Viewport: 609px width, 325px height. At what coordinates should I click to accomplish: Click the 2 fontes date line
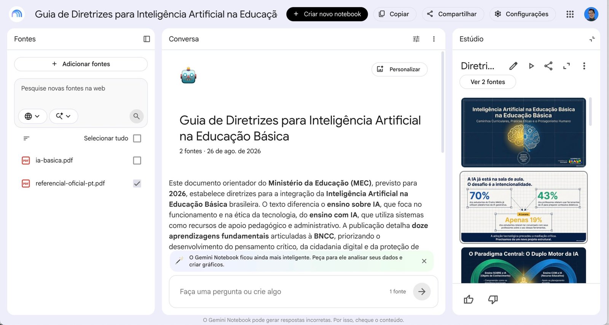point(220,151)
